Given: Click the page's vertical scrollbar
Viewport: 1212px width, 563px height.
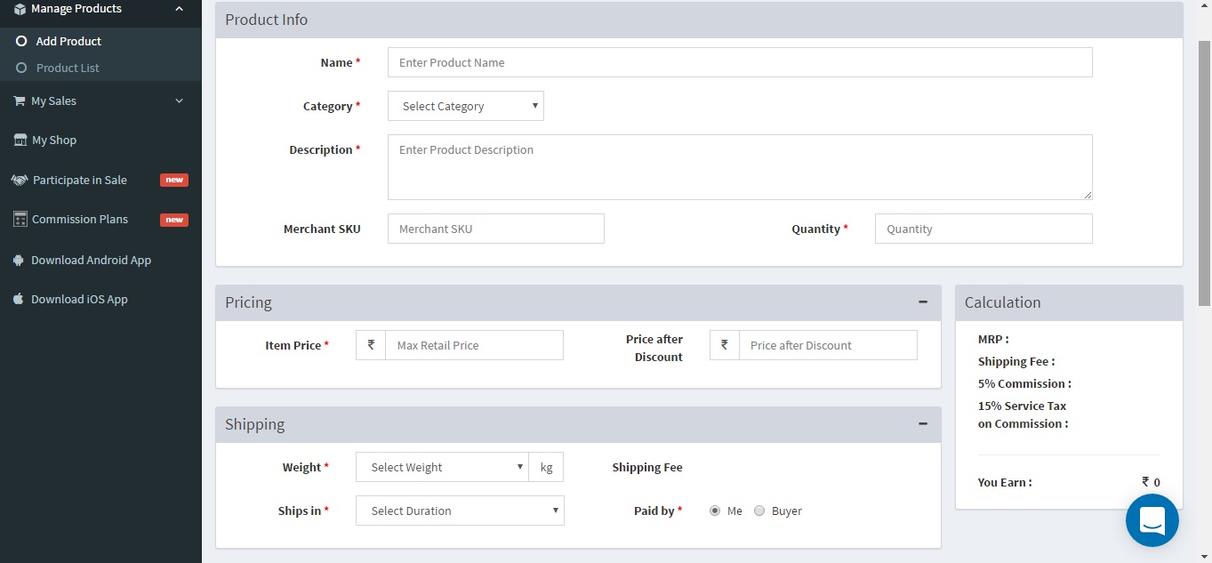Looking at the screenshot, I should tap(1205, 178).
